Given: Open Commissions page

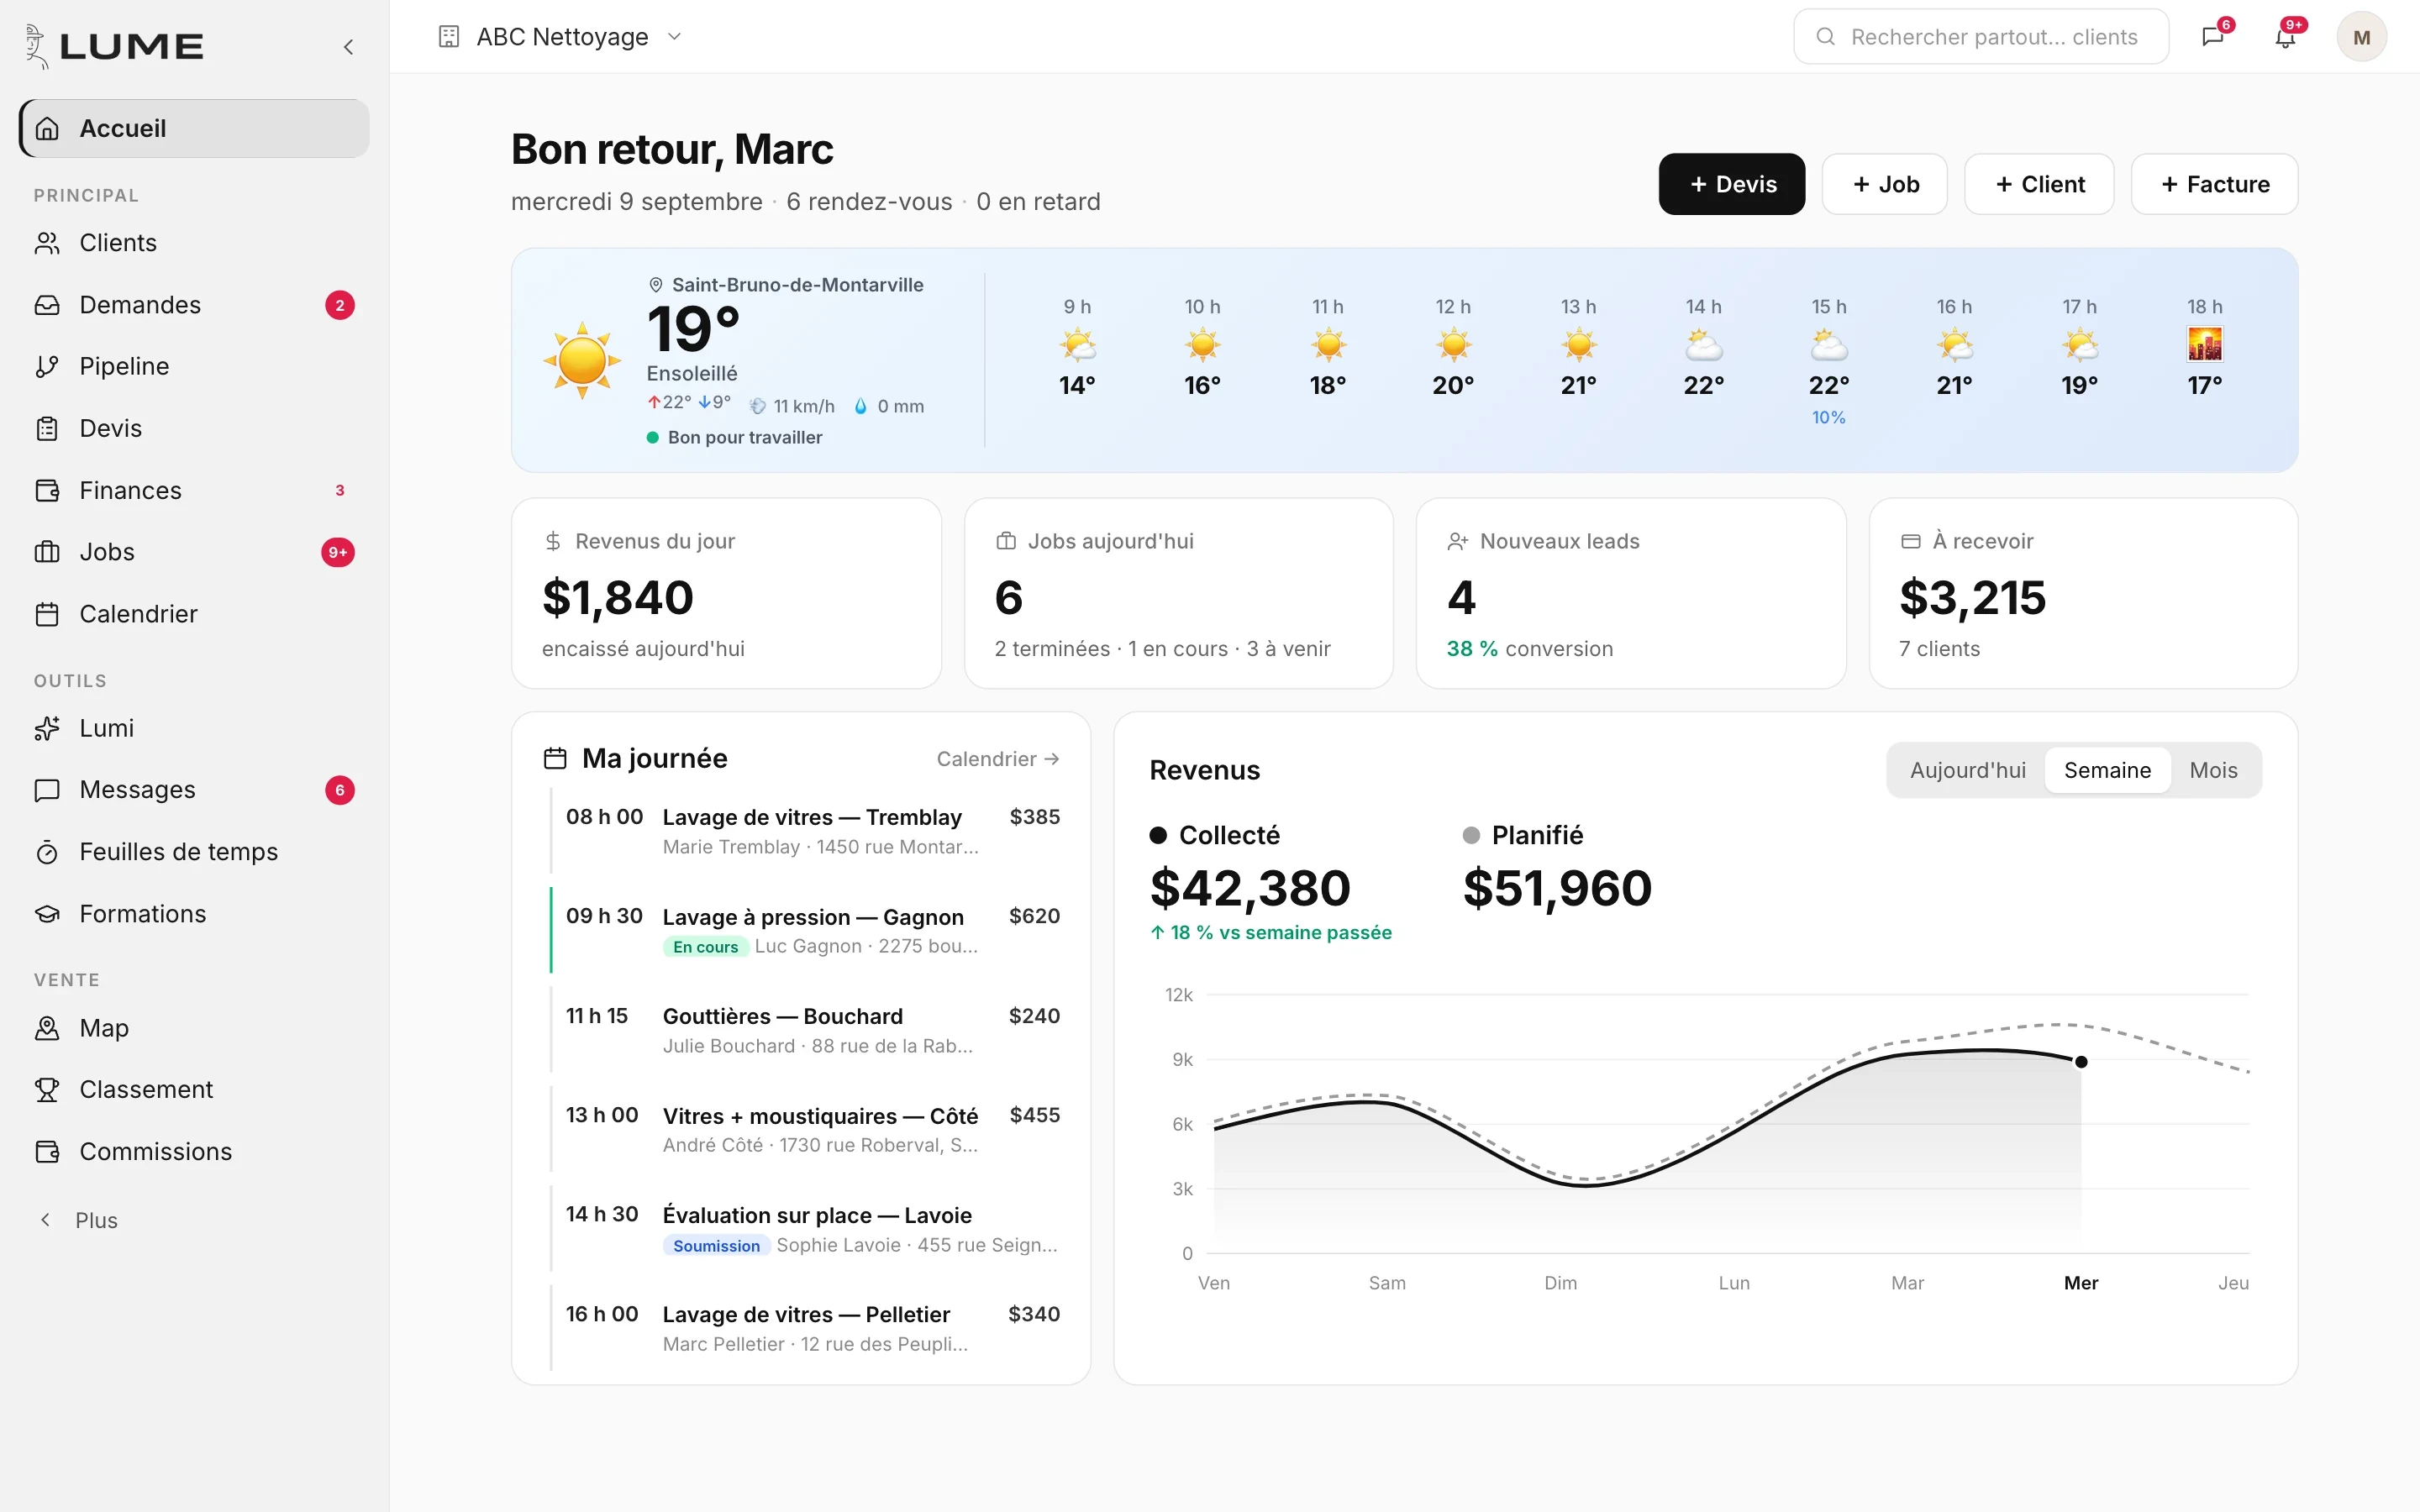Looking at the screenshot, I should tap(194, 1151).
